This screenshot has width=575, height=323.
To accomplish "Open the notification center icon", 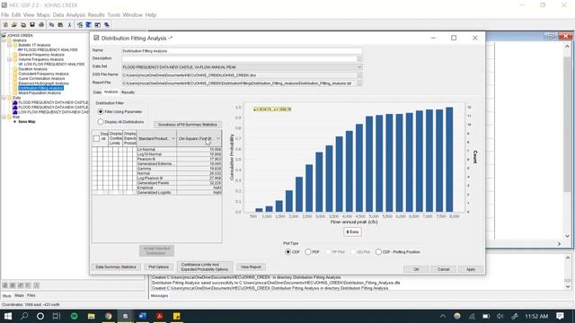I will [x=560, y=316].
